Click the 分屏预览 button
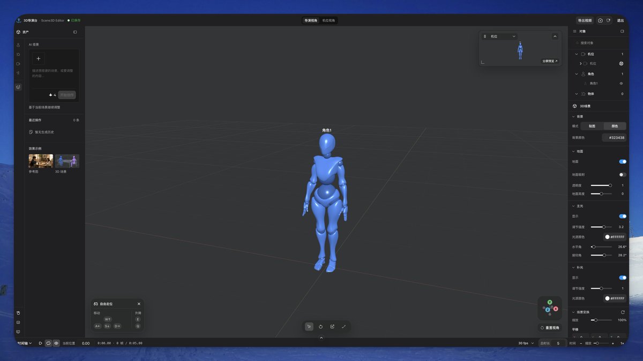643x361 pixels. click(x=550, y=61)
